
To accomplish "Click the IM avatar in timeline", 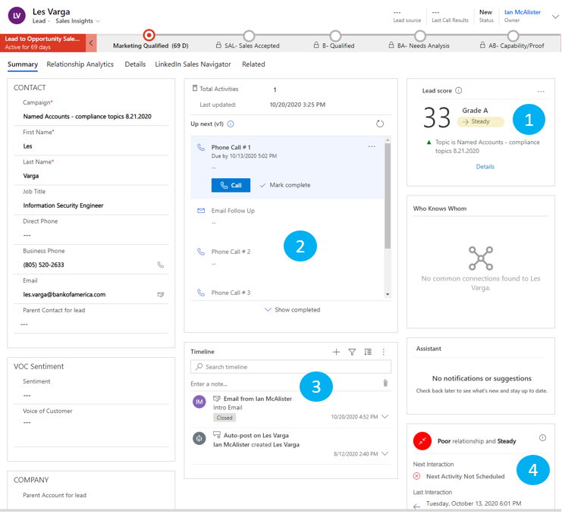I will point(199,402).
